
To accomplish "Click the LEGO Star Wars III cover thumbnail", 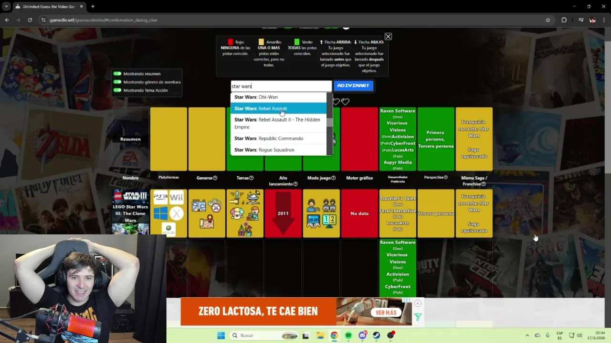I will tap(130, 213).
